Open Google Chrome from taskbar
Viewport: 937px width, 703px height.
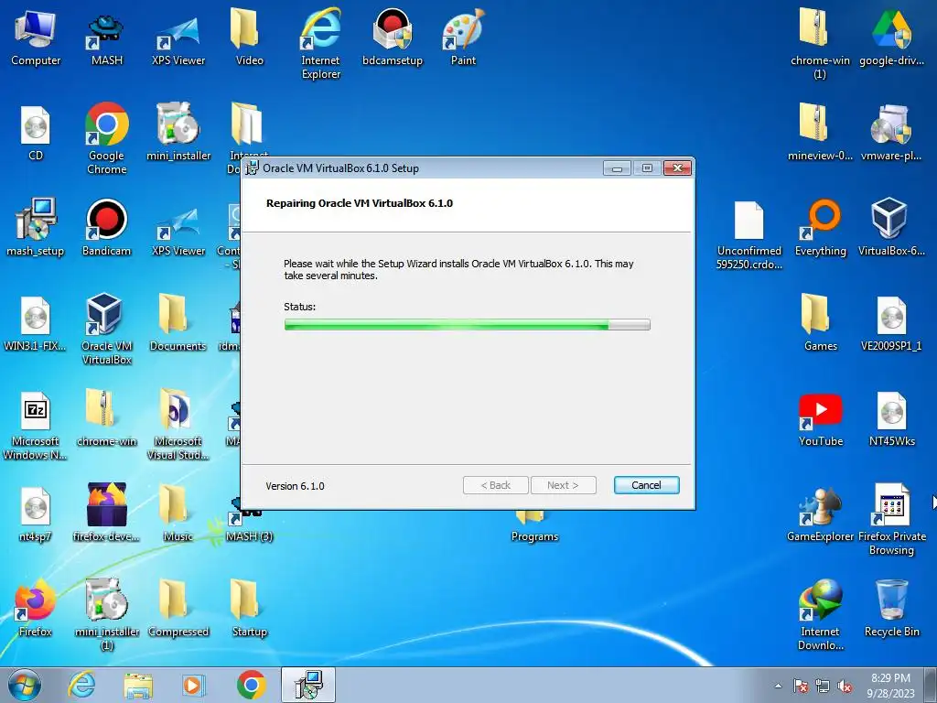tap(251, 685)
